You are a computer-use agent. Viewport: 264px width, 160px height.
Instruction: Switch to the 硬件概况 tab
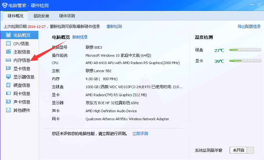pyautogui.click(x=15, y=16)
